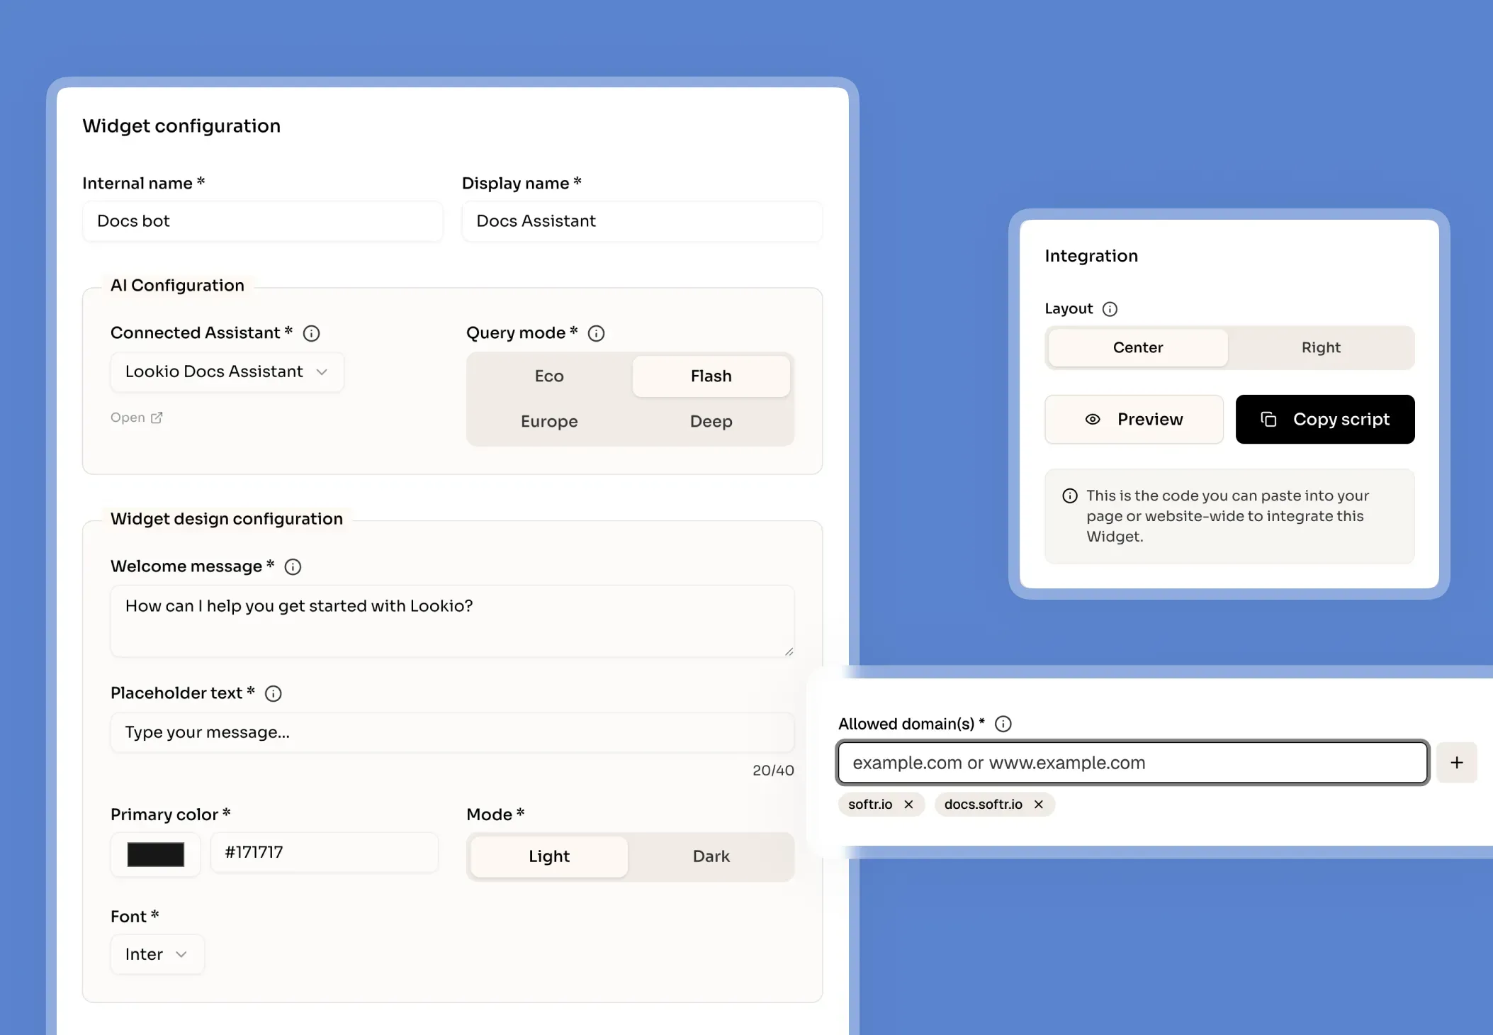Remove the docs.softr.io domain tag
This screenshot has height=1035, width=1493.
click(1039, 805)
